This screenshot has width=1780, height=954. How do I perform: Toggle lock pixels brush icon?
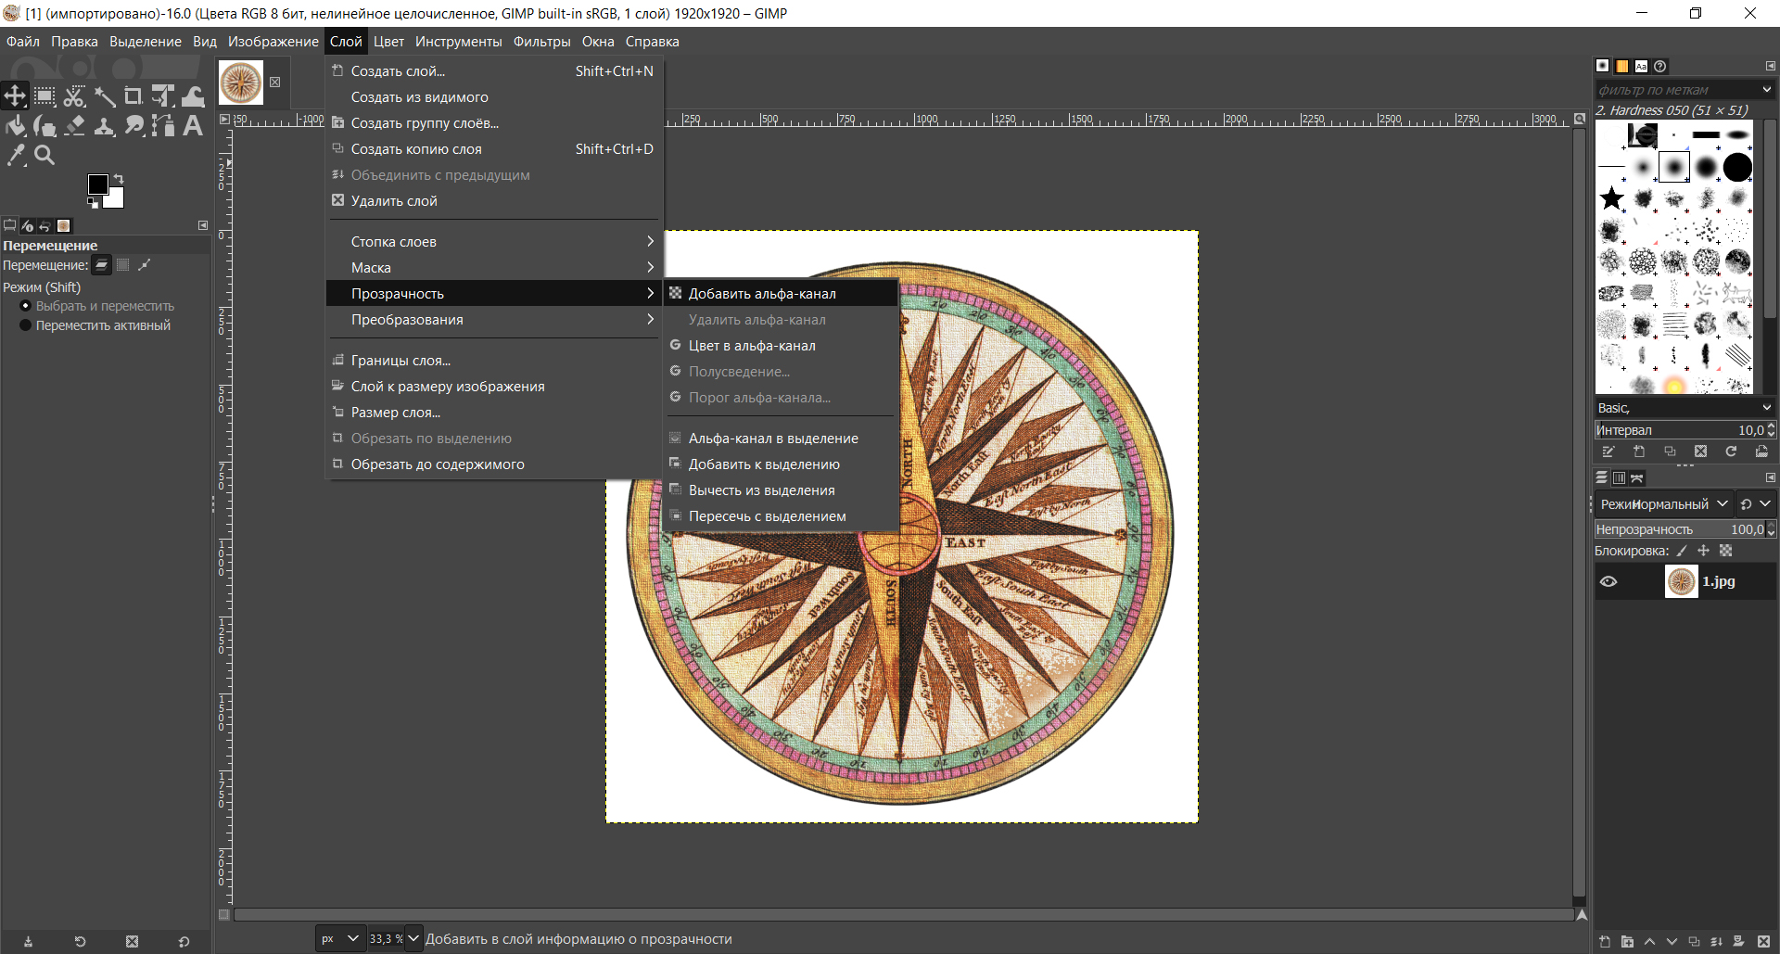click(1682, 551)
